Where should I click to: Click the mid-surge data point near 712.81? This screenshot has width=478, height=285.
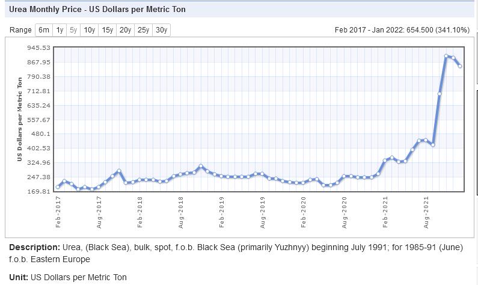pos(440,94)
